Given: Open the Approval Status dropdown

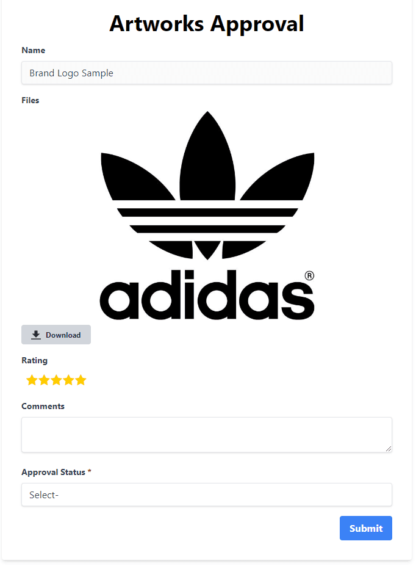Looking at the screenshot, I should click(207, 495).
